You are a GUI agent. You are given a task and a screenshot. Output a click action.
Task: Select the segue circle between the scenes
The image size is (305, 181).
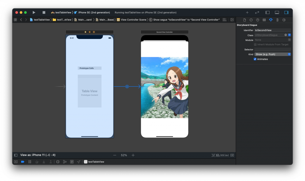[127, 87]
